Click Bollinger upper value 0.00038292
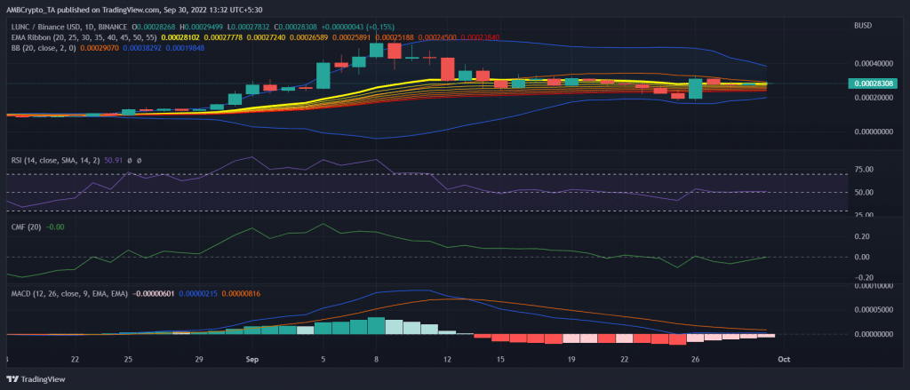Image resolution: width=910 pixels, height=390 pixels. pos(143,48)
